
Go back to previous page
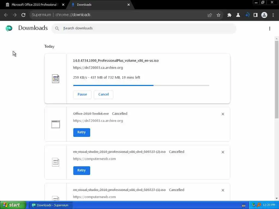6,15
